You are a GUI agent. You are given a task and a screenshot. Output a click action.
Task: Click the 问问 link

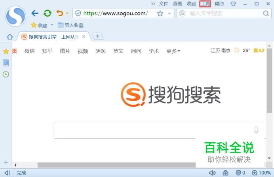point(136,51)
